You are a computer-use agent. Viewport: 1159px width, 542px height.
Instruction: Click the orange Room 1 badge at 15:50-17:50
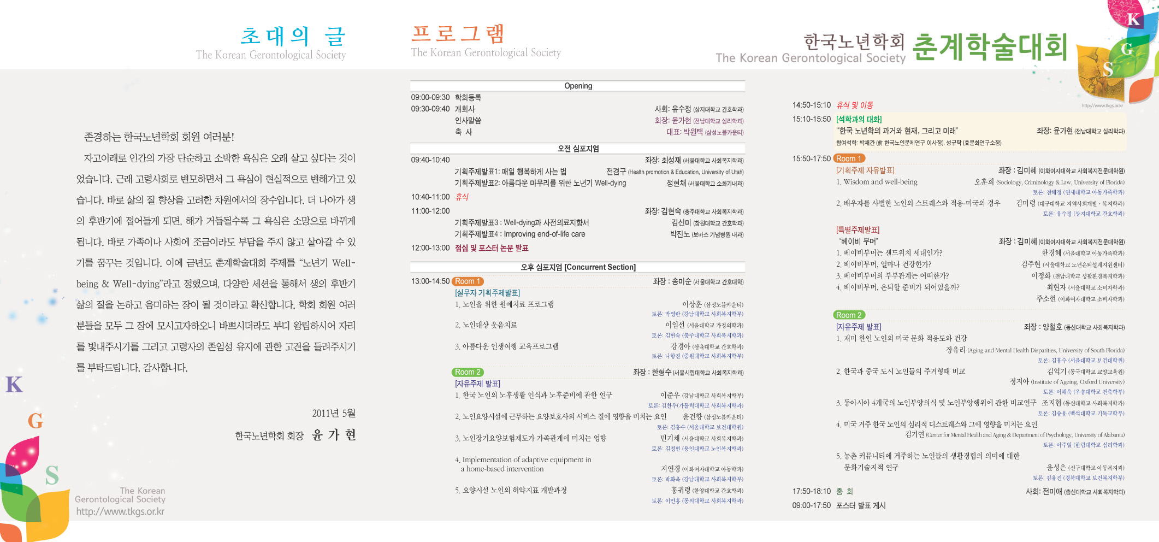pyautogui.click(x=849, y=158)
